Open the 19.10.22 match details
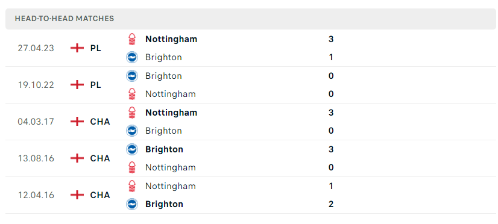The height and width of the screenshot is (224, 498). [x=251, y=85]
